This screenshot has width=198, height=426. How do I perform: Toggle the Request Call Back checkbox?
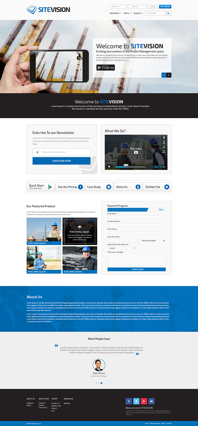164,241
